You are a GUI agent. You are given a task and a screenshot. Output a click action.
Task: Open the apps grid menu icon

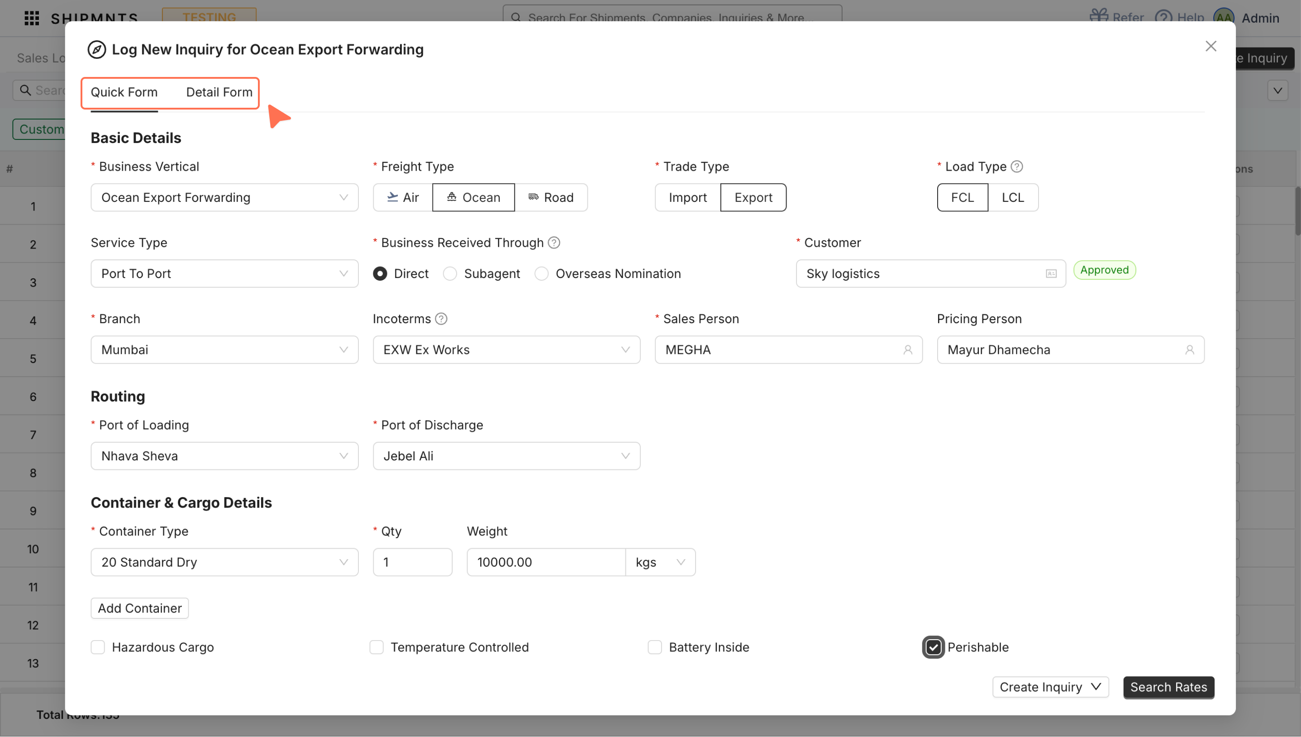pos(32,18)
